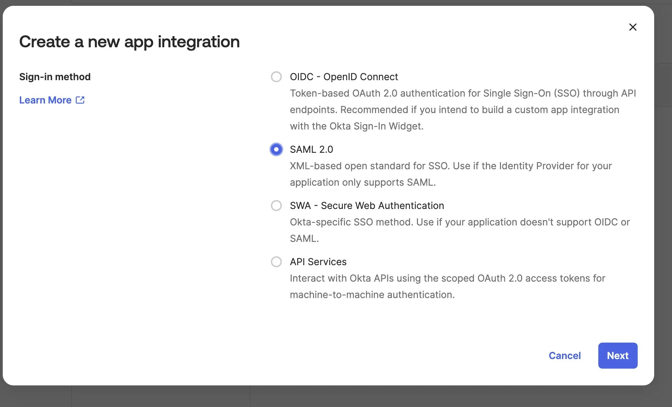Click the "API Services" label text
This screenshot has width=672, height=407.
[318, 262]
